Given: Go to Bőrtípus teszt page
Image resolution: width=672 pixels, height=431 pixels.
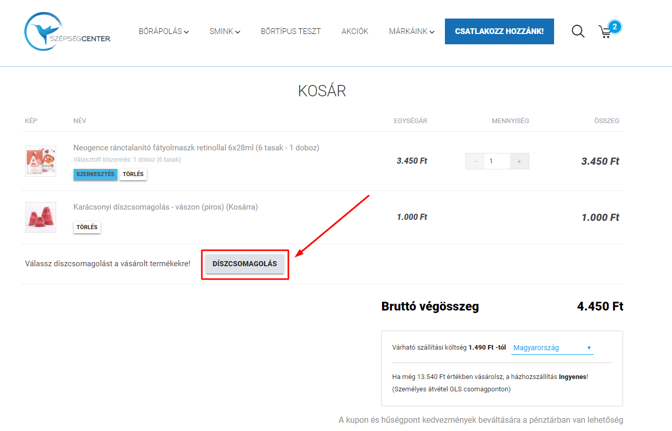Looking at the screenshot, I should point(290,31).
